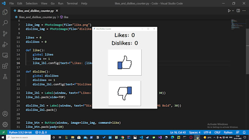The width and height of the screenshot is (249, 140).
Task: Open the Run and Debug view
Action: pos(5,44)
